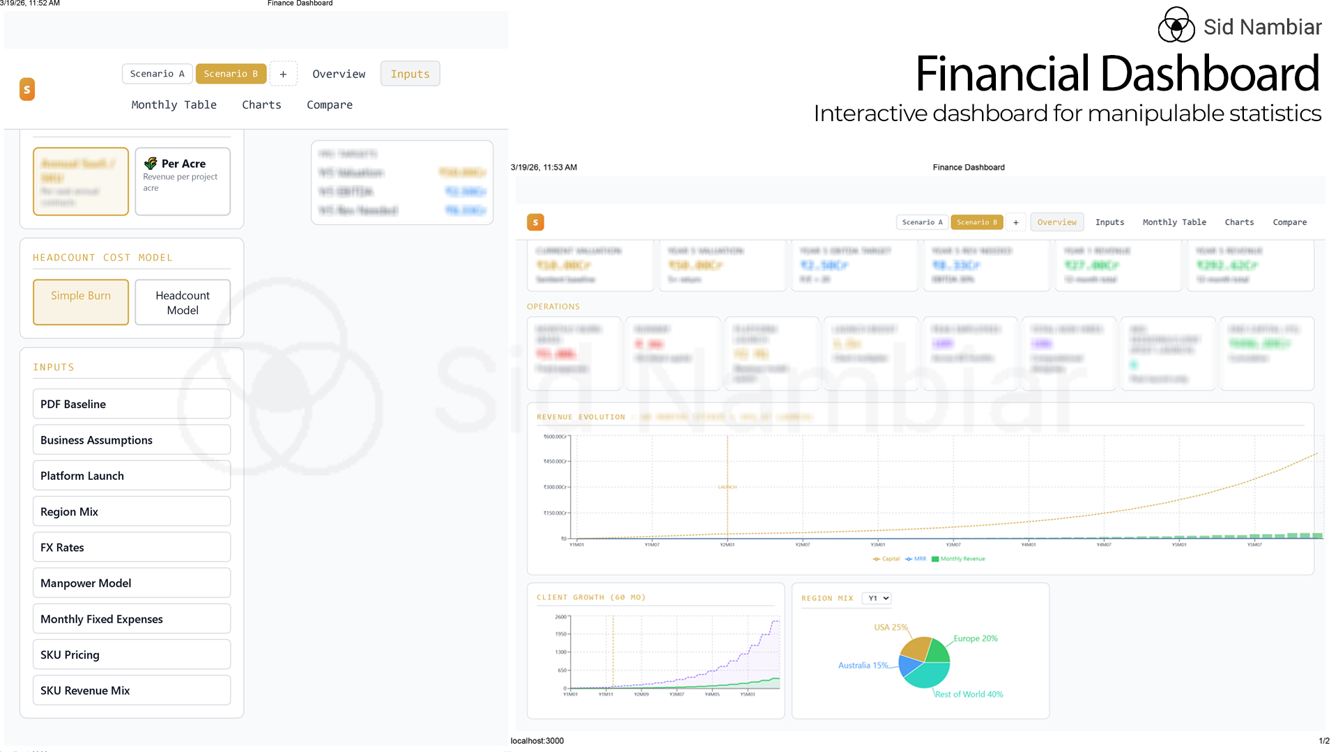Click the orange S logo in left dashboard
Screen dimensions: 1338x752
27,89
